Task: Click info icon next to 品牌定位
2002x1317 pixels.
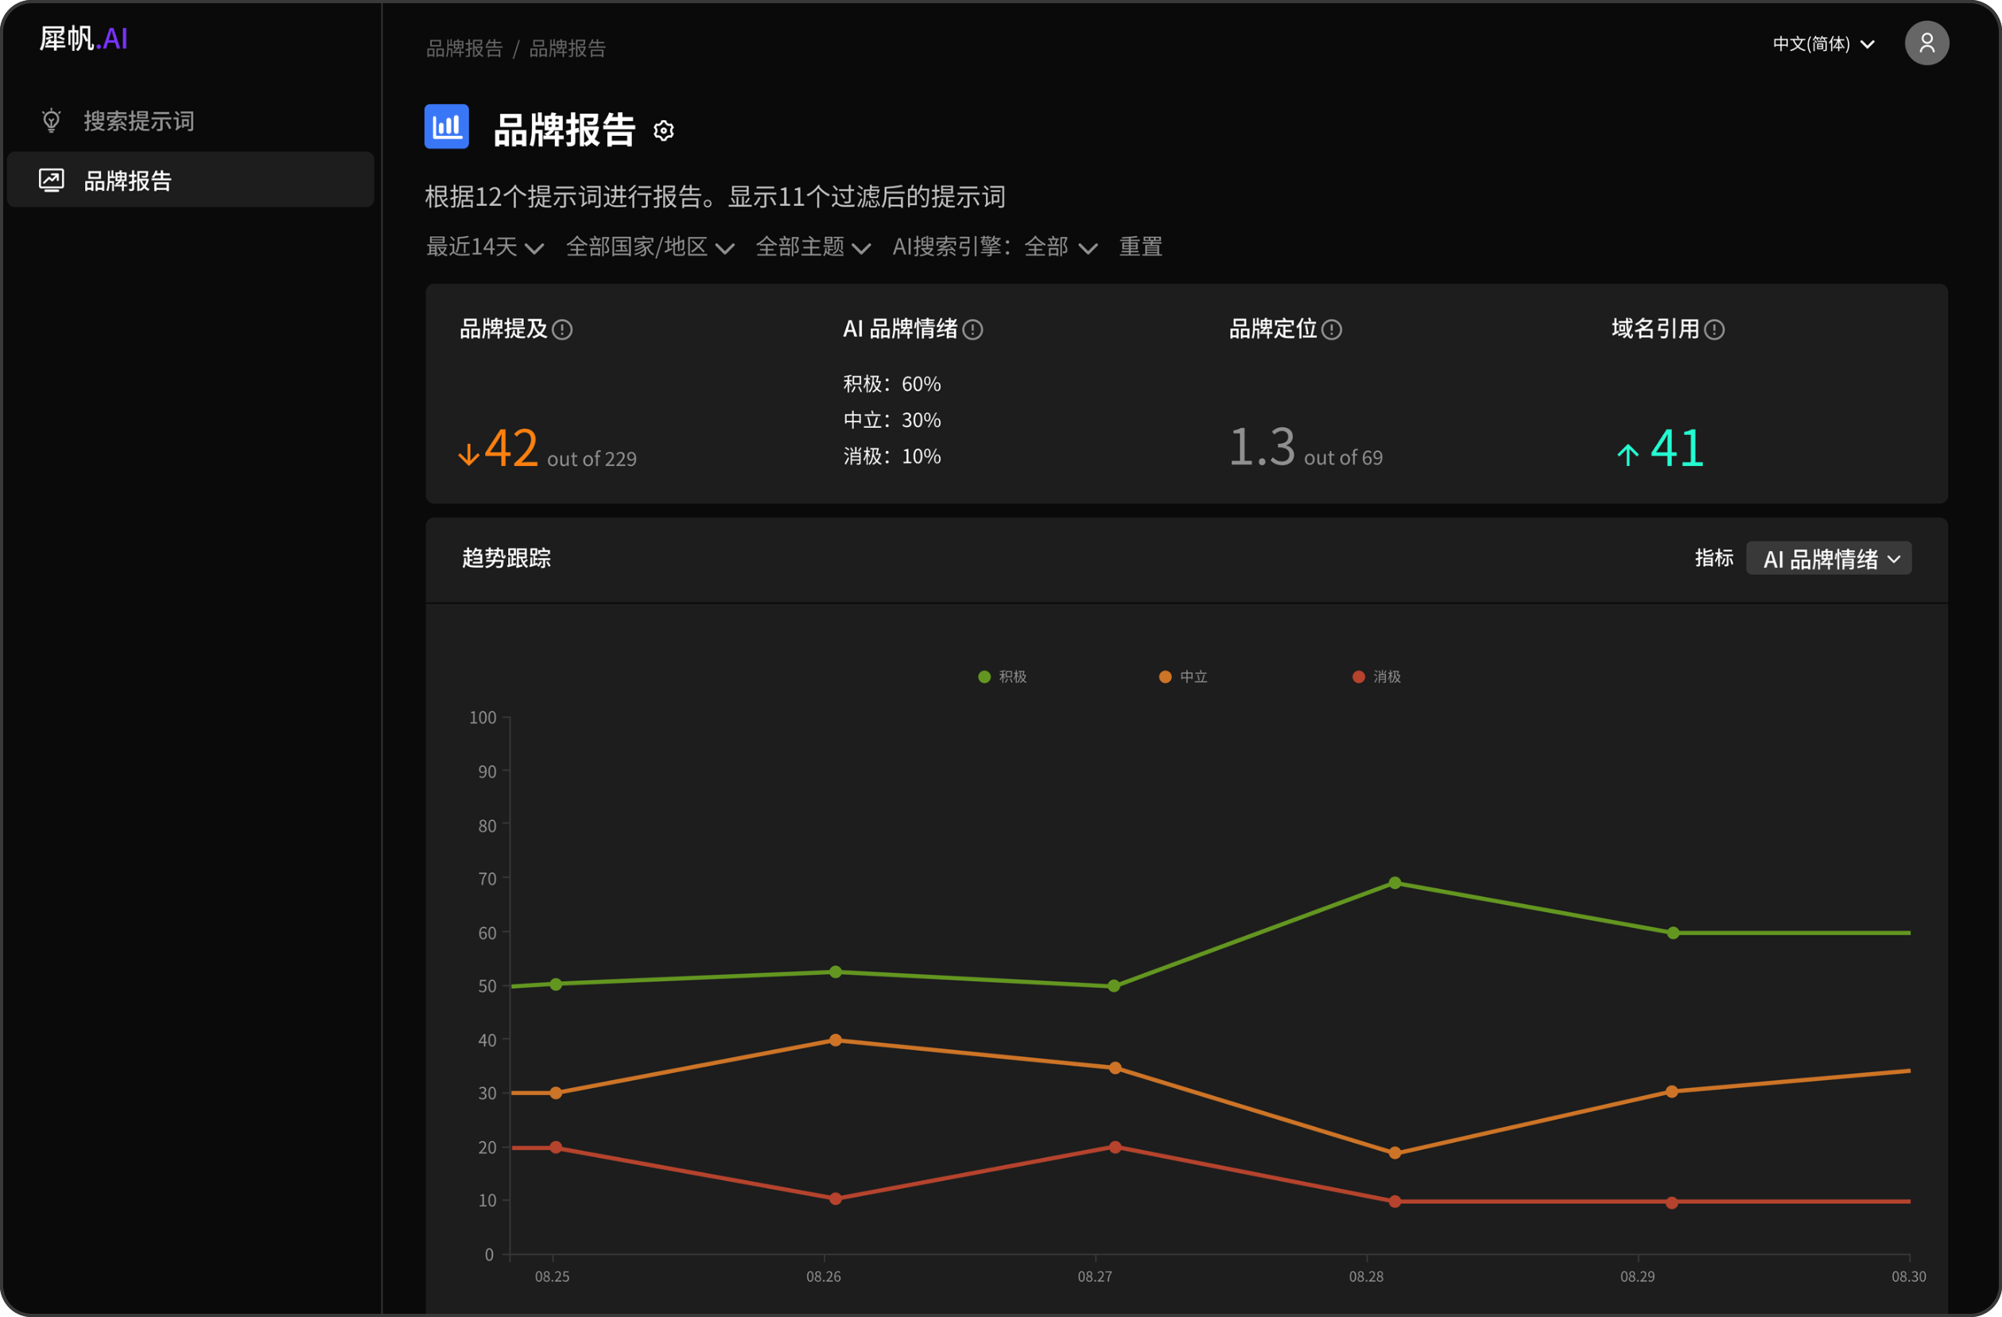Action: [1331, 330]
